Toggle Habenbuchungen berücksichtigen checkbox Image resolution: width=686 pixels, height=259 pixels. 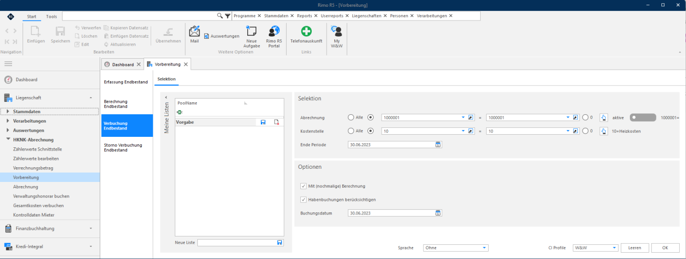(x=303, y=199)
